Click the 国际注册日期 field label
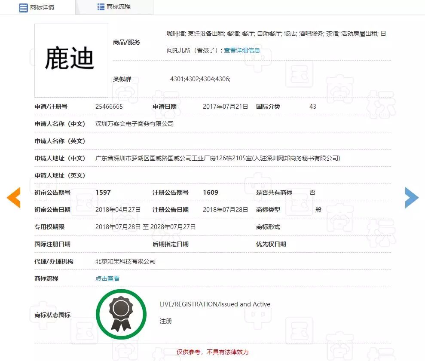Screen dimensions: 425x361 (52, 244)
